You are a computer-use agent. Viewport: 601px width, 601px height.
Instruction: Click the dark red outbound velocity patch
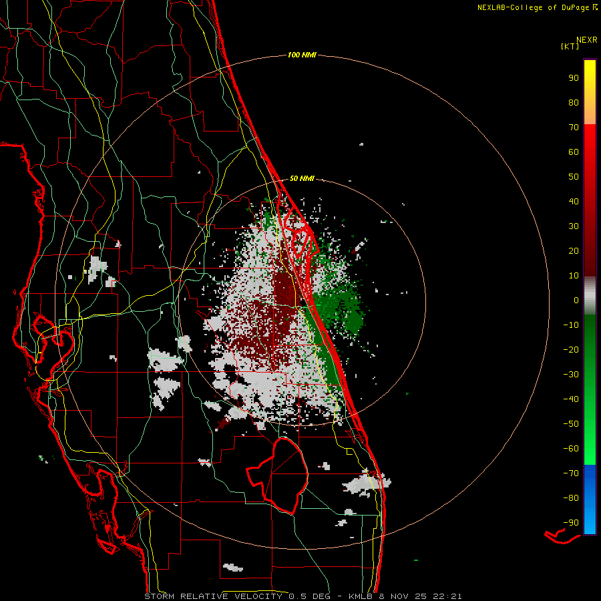[x=284, y=289]
